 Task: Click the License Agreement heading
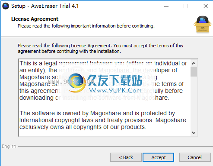click(x=35, y=19)
